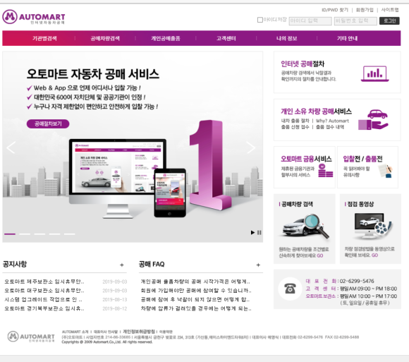The image size is (409, 362).
Task: Open notice 오토마트 제주보관소 임시휴무안..
Action: pos(44,282)
